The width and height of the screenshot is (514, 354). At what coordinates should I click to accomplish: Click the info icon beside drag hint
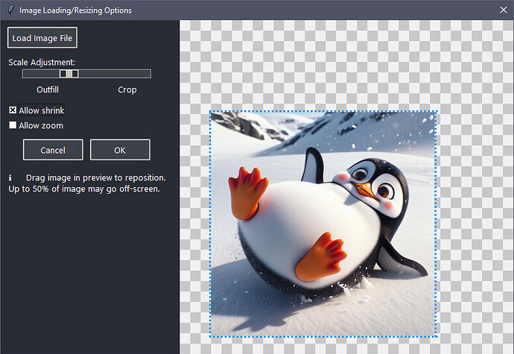point(10,178)
